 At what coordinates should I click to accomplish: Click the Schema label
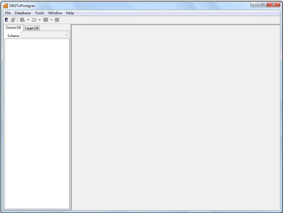point(13,36)
